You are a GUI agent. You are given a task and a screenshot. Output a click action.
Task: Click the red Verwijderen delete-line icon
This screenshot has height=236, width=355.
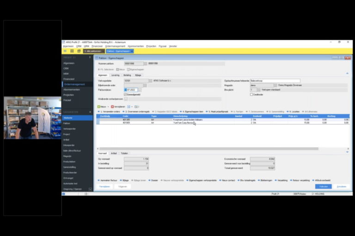(112, 106)
